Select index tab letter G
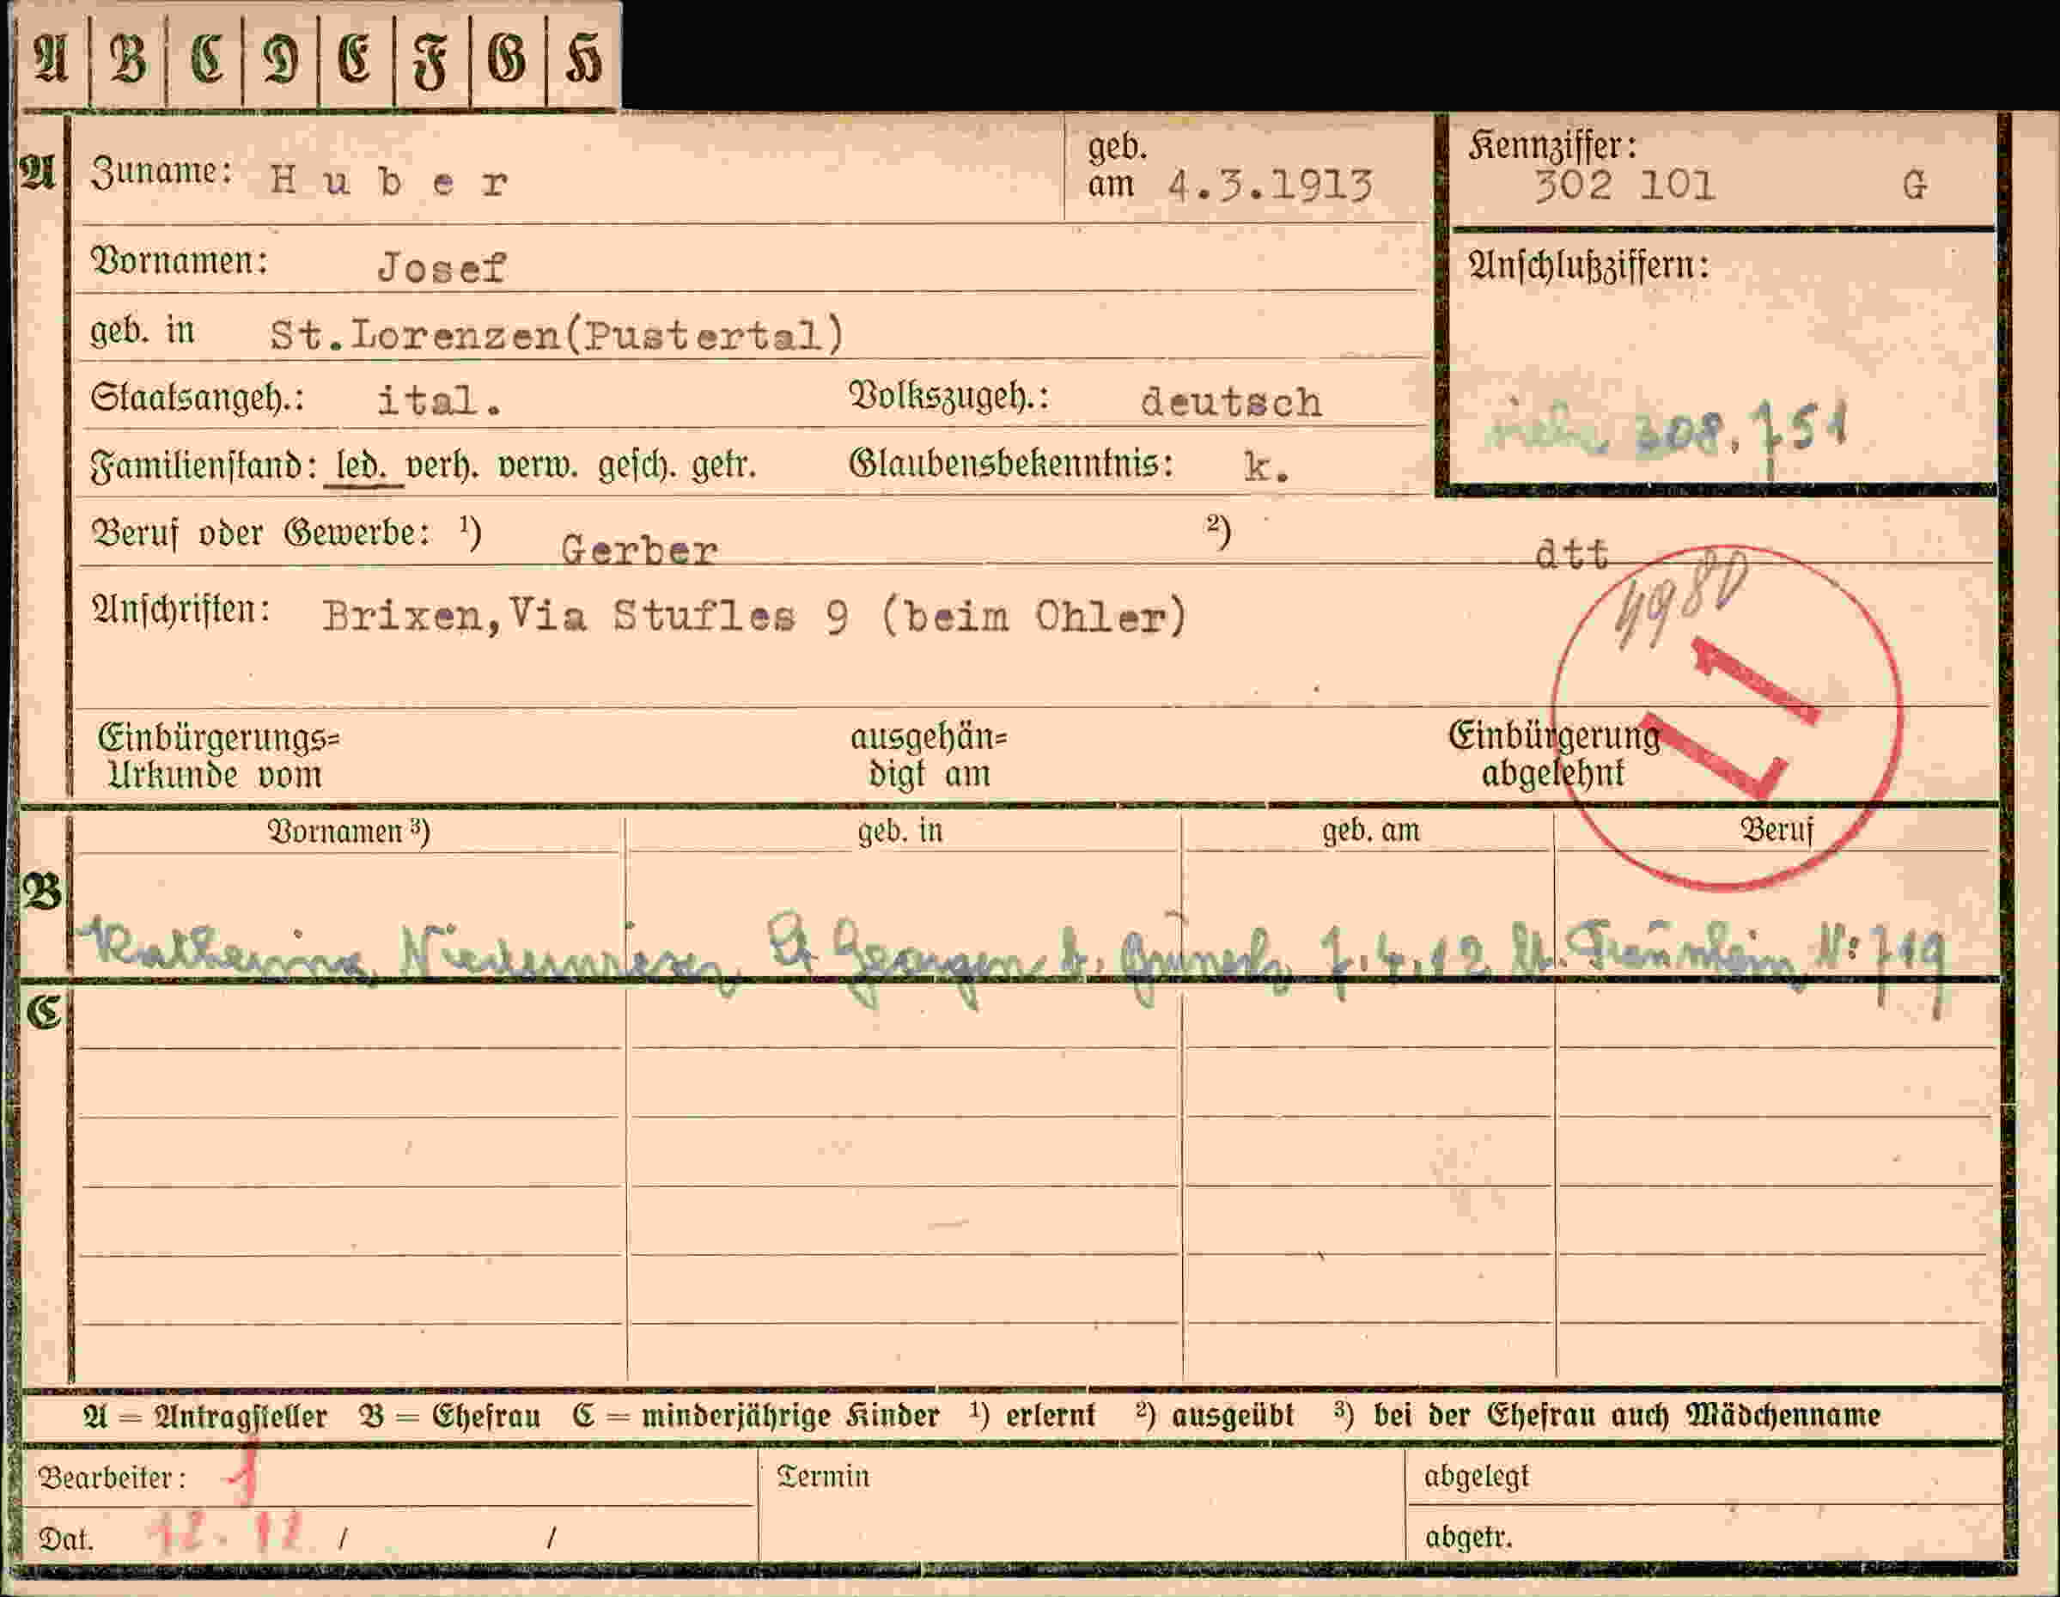2060x1597 pixels. 508,58
